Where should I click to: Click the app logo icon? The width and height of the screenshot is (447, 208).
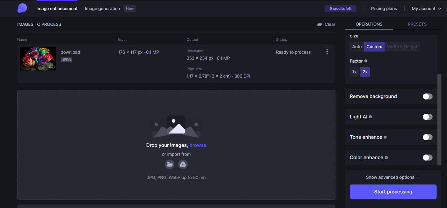[x=22, y=8]
